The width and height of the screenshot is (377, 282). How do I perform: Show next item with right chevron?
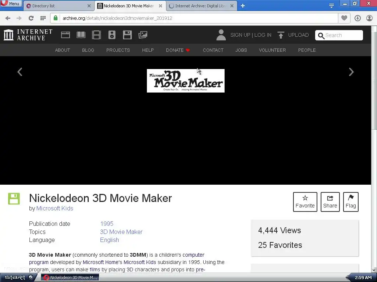[351, 72]
